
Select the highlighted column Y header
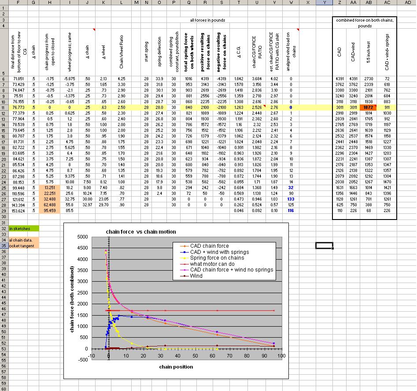(x=324, y=3)
